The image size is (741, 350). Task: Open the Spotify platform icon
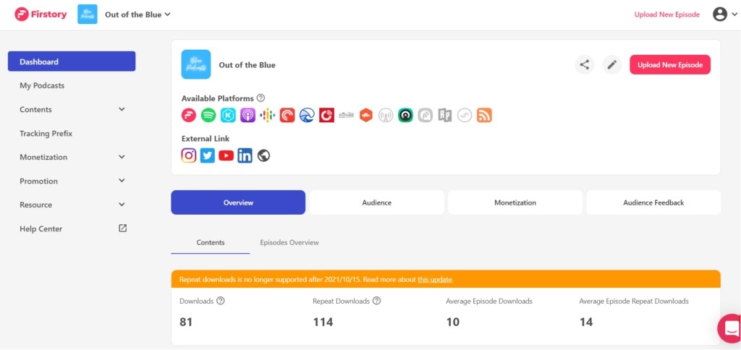coord(208,115)
